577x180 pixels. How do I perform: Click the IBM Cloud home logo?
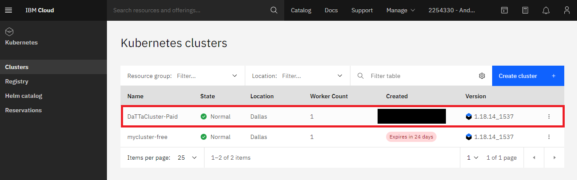point(40,10)
